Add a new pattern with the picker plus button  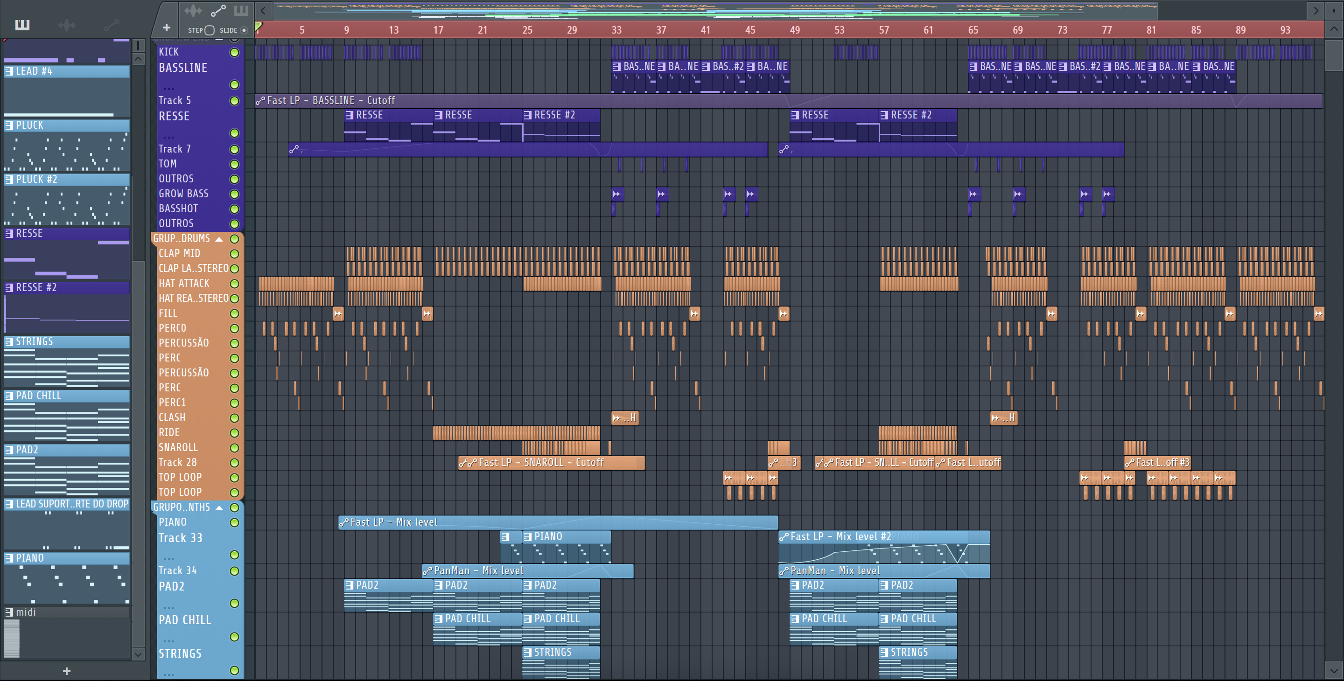(66, 671)
